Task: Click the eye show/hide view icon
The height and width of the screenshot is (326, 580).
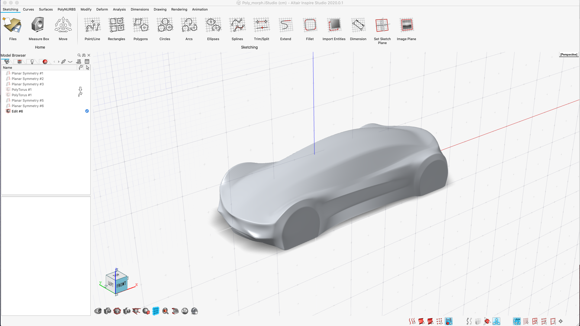Action: click(x=98, y=311)
